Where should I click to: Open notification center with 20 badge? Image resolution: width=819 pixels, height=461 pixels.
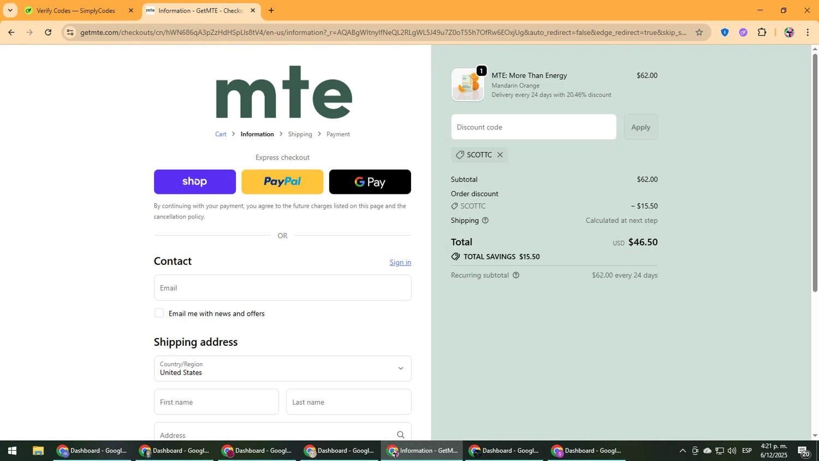(x=804, y=451)
